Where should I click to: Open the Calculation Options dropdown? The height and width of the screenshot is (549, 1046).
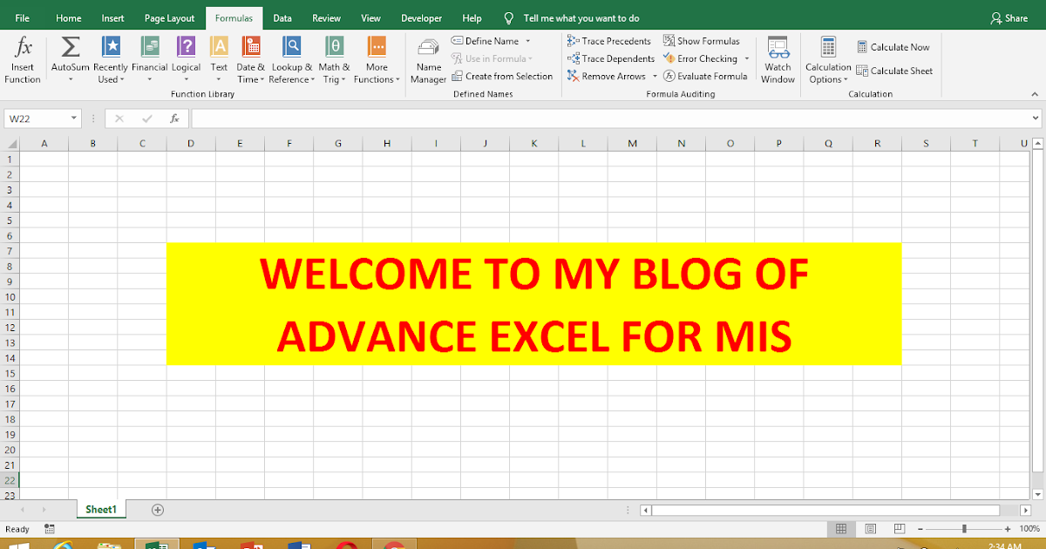pyautogui.click(x=827, y=58)
